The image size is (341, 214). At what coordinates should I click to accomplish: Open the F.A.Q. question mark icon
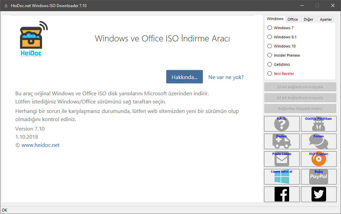282,124
